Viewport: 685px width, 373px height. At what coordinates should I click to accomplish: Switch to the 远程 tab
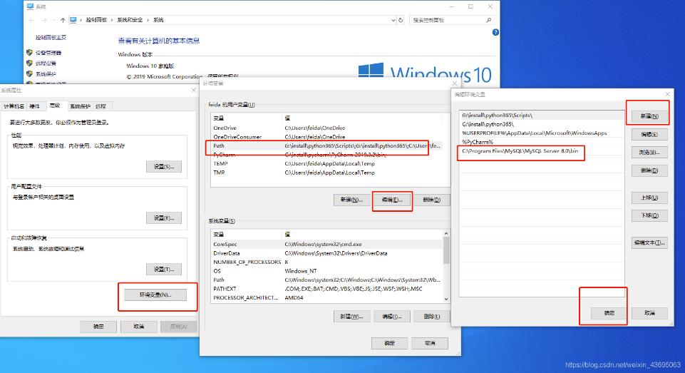[x=101, y=106]
